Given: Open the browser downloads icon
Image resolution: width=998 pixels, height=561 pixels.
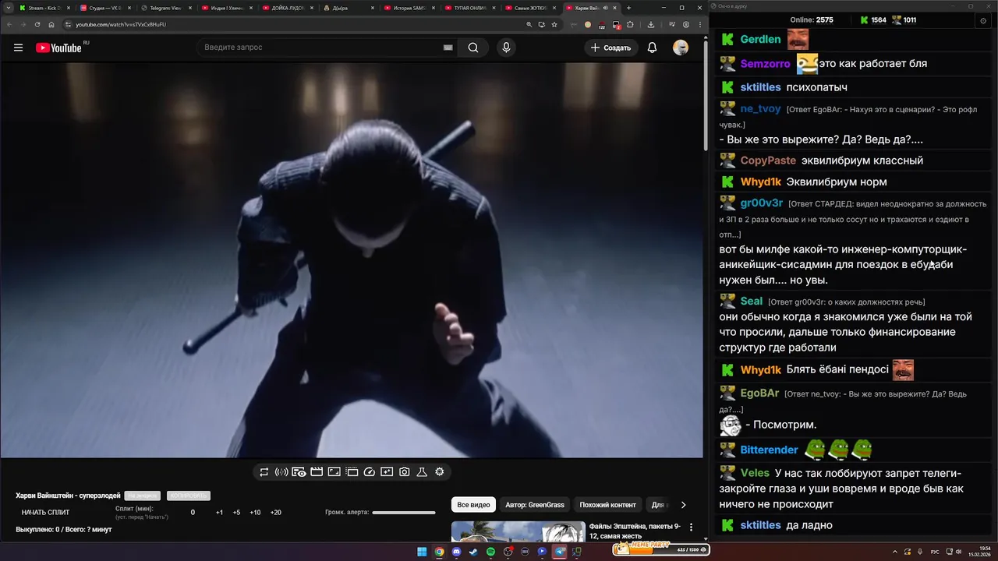Looking at the screenshot, I should [x=651, y=24].
